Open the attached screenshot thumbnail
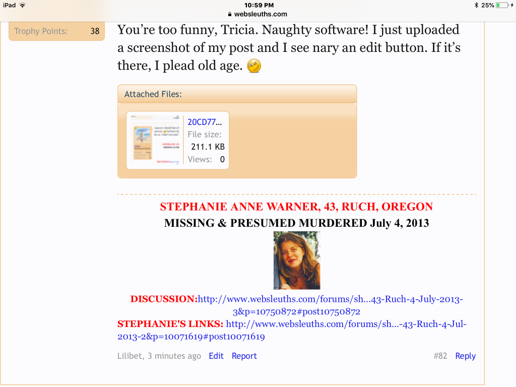Viewport: 516px width, 387px height. pyautogui.click(x=155, y=140)
